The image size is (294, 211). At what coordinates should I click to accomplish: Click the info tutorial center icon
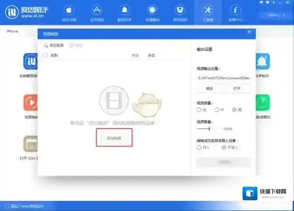pyautogui.click(x=236, y=12)
